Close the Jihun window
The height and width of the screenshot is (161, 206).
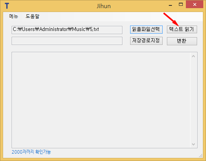pos(194,4)
